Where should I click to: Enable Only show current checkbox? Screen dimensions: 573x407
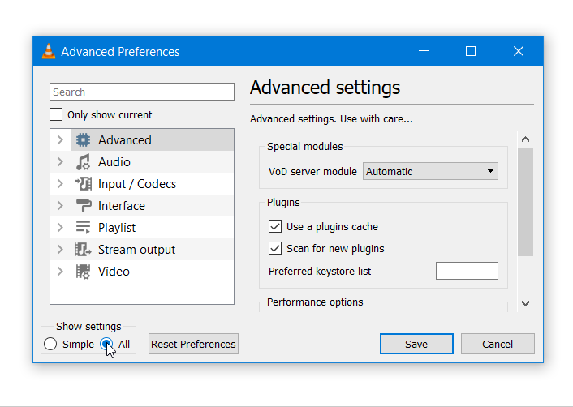pos(56,114)
